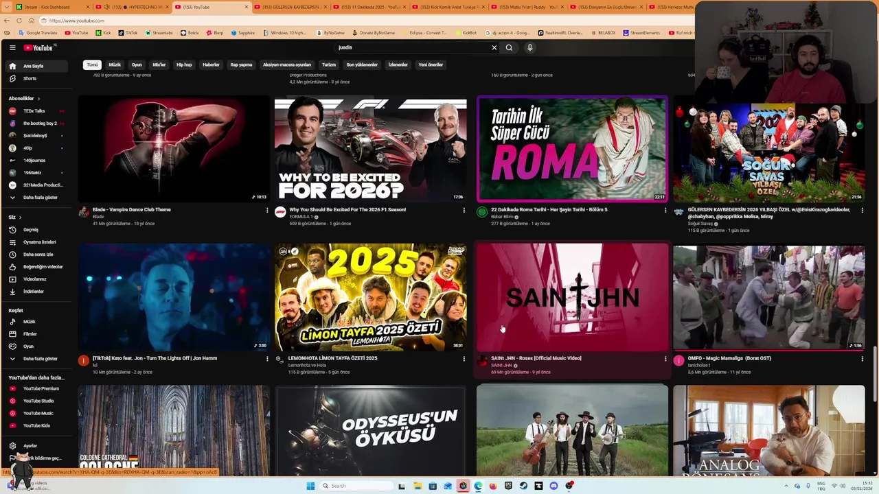Open Shorts in the sidebar
Viewport: 879px width, 494px height.
tap(36, 78)
